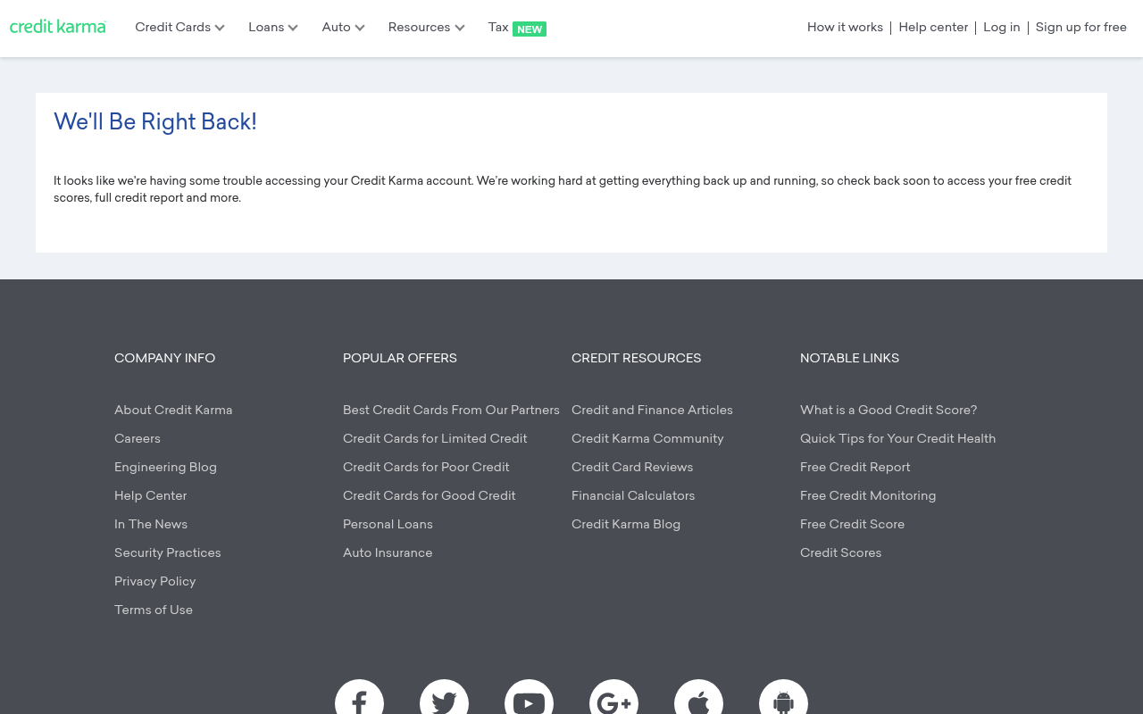Click the COMPANY INFO footer heading
Screen dimensions: 1143x714
pos(164,358)
